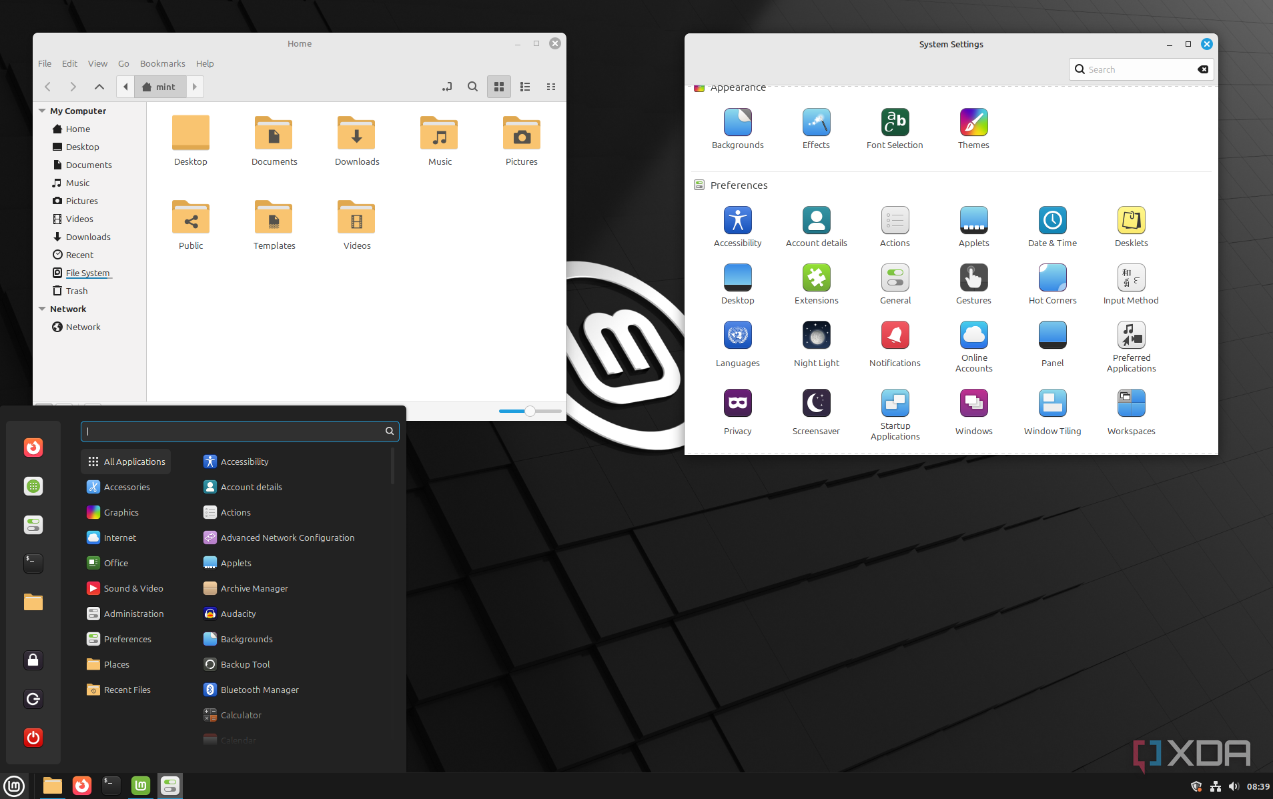Viewport: 1273px width, 799px height.
Task: Open the Downloads folder in Home window
Action: click(x=357, y=140)
